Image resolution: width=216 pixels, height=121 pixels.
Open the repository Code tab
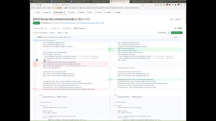point(37,12)
